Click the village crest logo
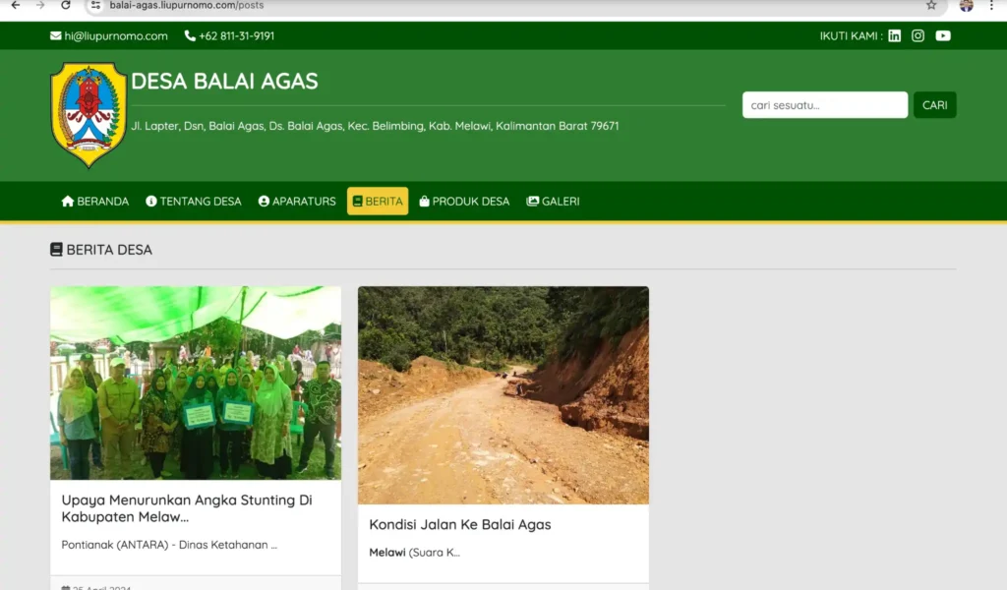 pos(89,115)
